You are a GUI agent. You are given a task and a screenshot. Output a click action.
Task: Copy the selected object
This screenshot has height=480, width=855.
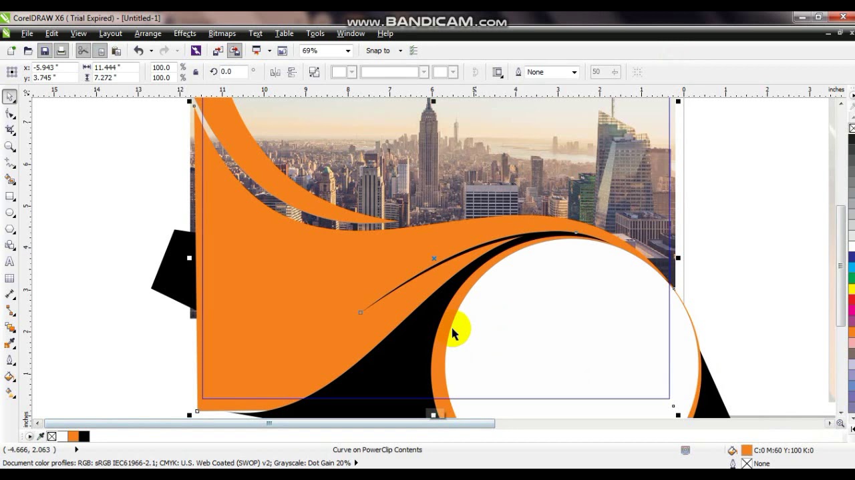[100, 51]
